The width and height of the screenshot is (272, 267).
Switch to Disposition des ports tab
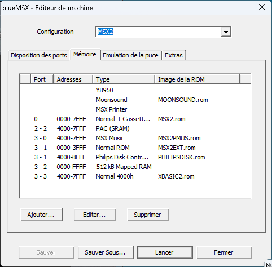point(39,55)
